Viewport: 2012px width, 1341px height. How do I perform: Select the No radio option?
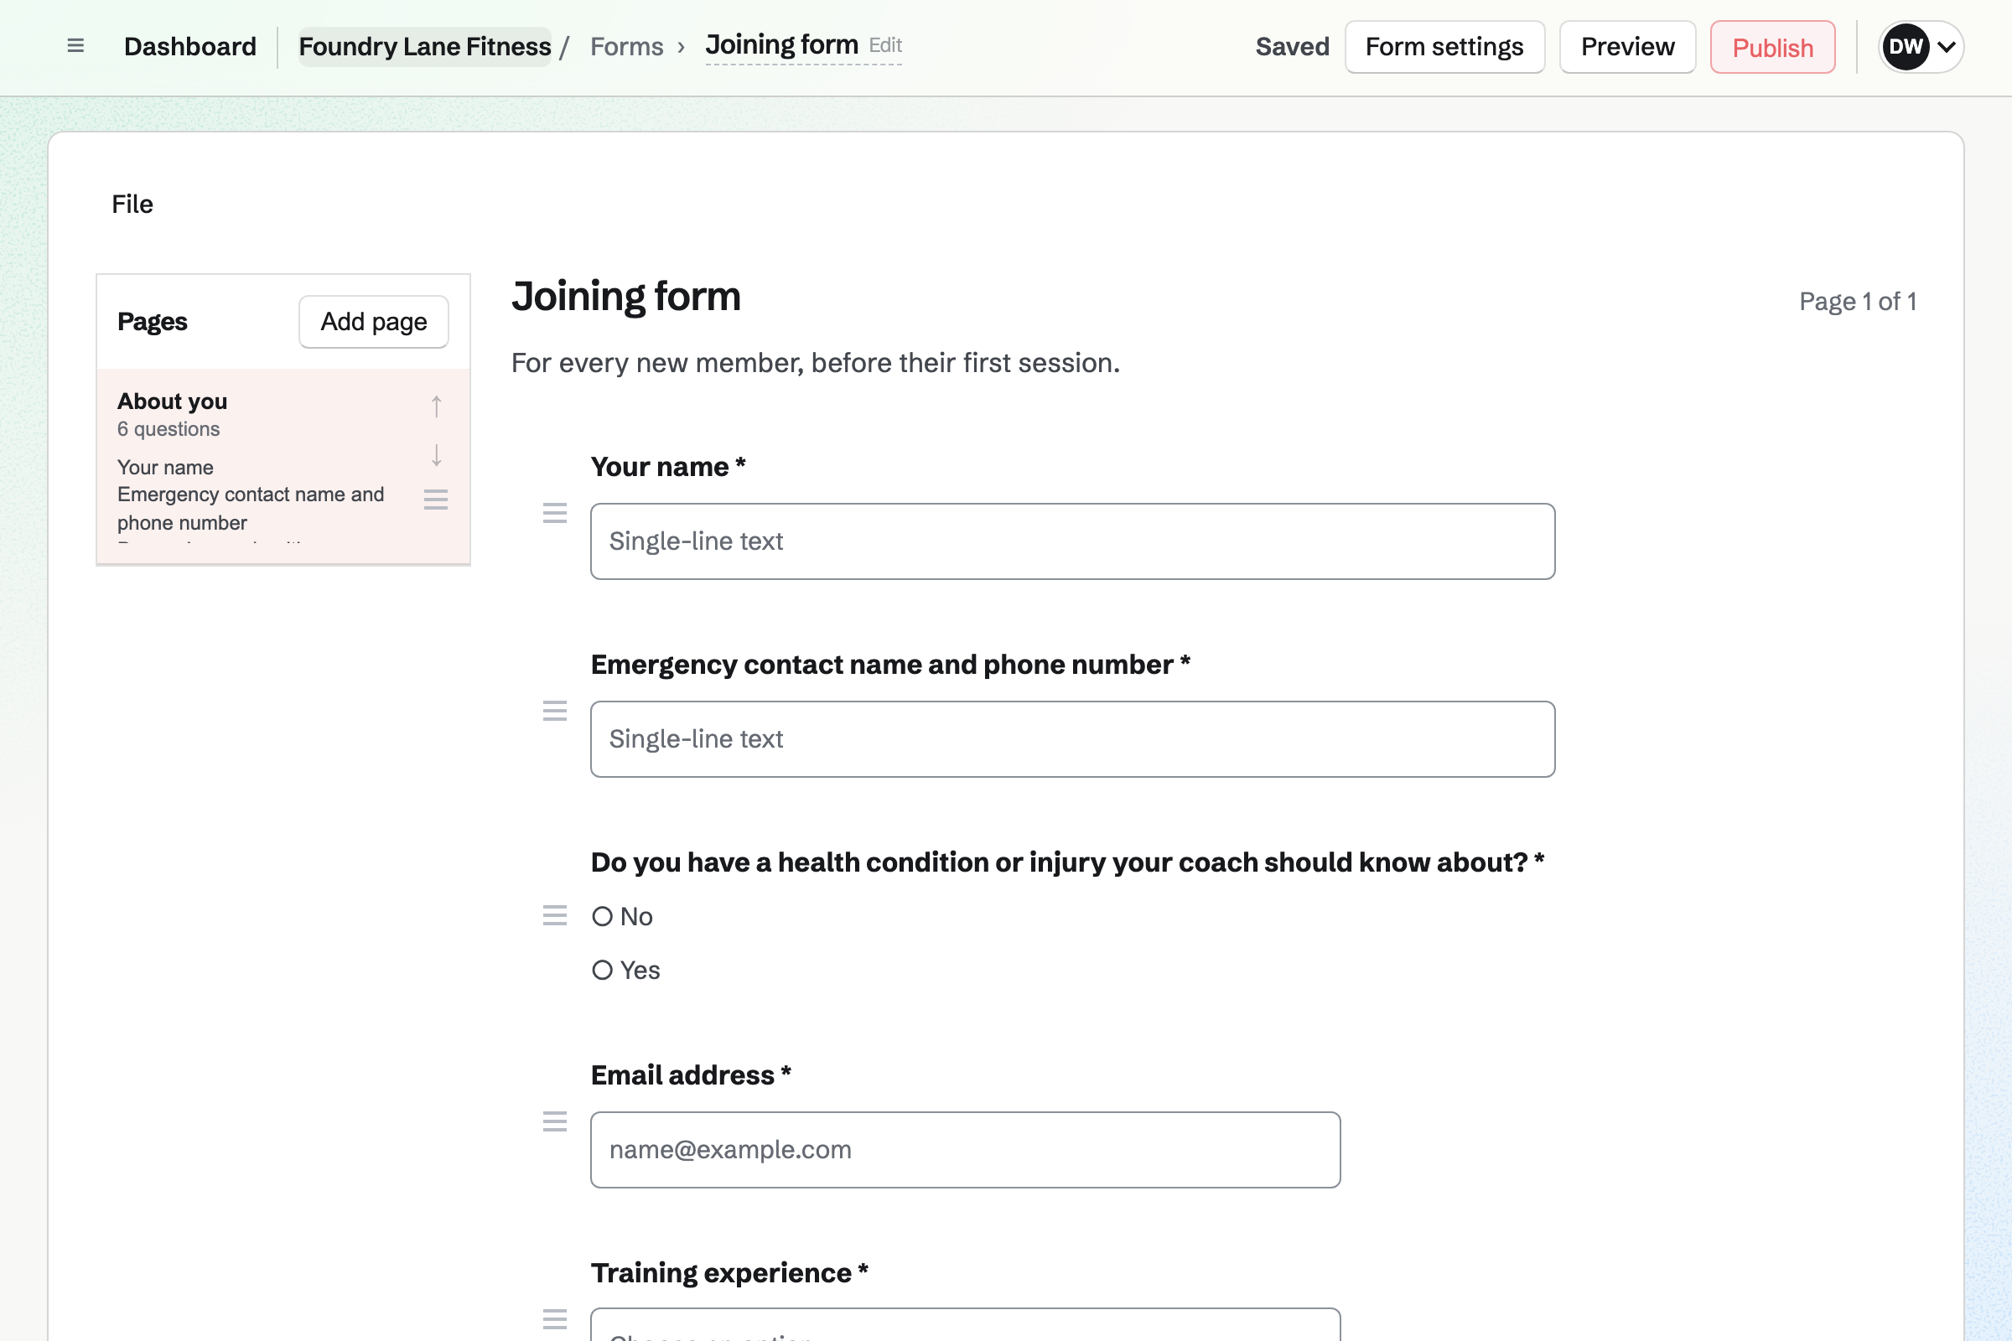pos(602,916)
